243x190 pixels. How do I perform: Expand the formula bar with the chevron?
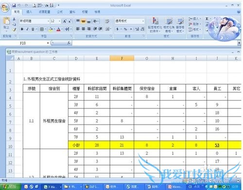point(239,43)
